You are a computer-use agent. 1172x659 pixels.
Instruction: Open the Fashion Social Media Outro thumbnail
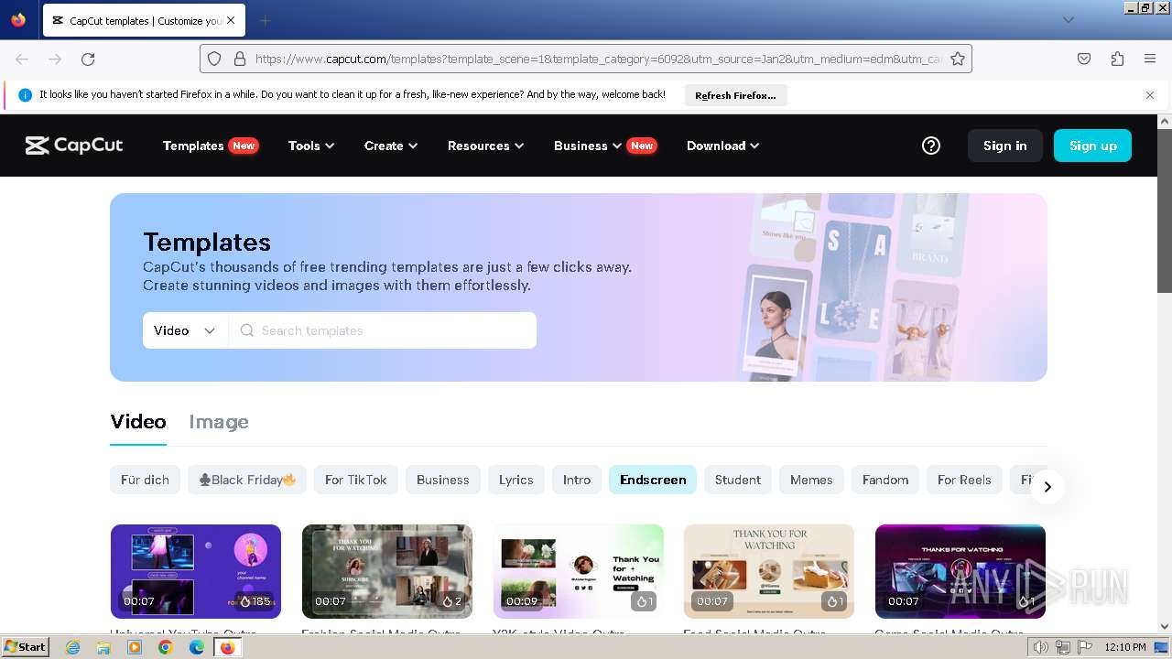(387, 571)
